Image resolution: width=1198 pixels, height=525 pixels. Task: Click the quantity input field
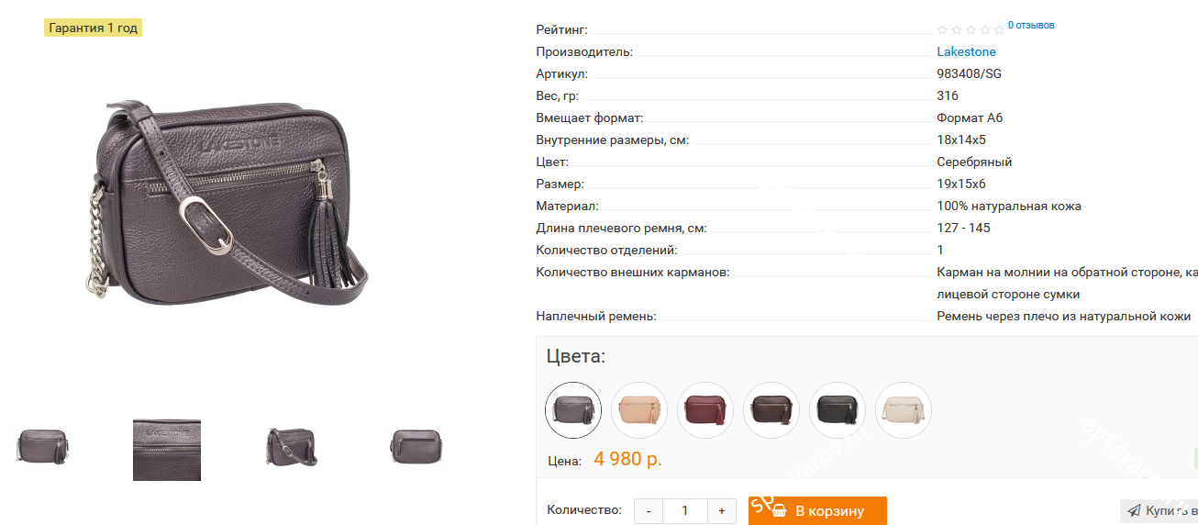(x=685, y=511)
